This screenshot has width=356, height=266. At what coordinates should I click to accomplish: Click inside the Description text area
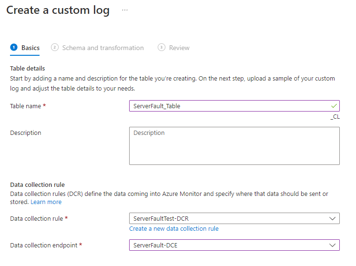point(234,145)
